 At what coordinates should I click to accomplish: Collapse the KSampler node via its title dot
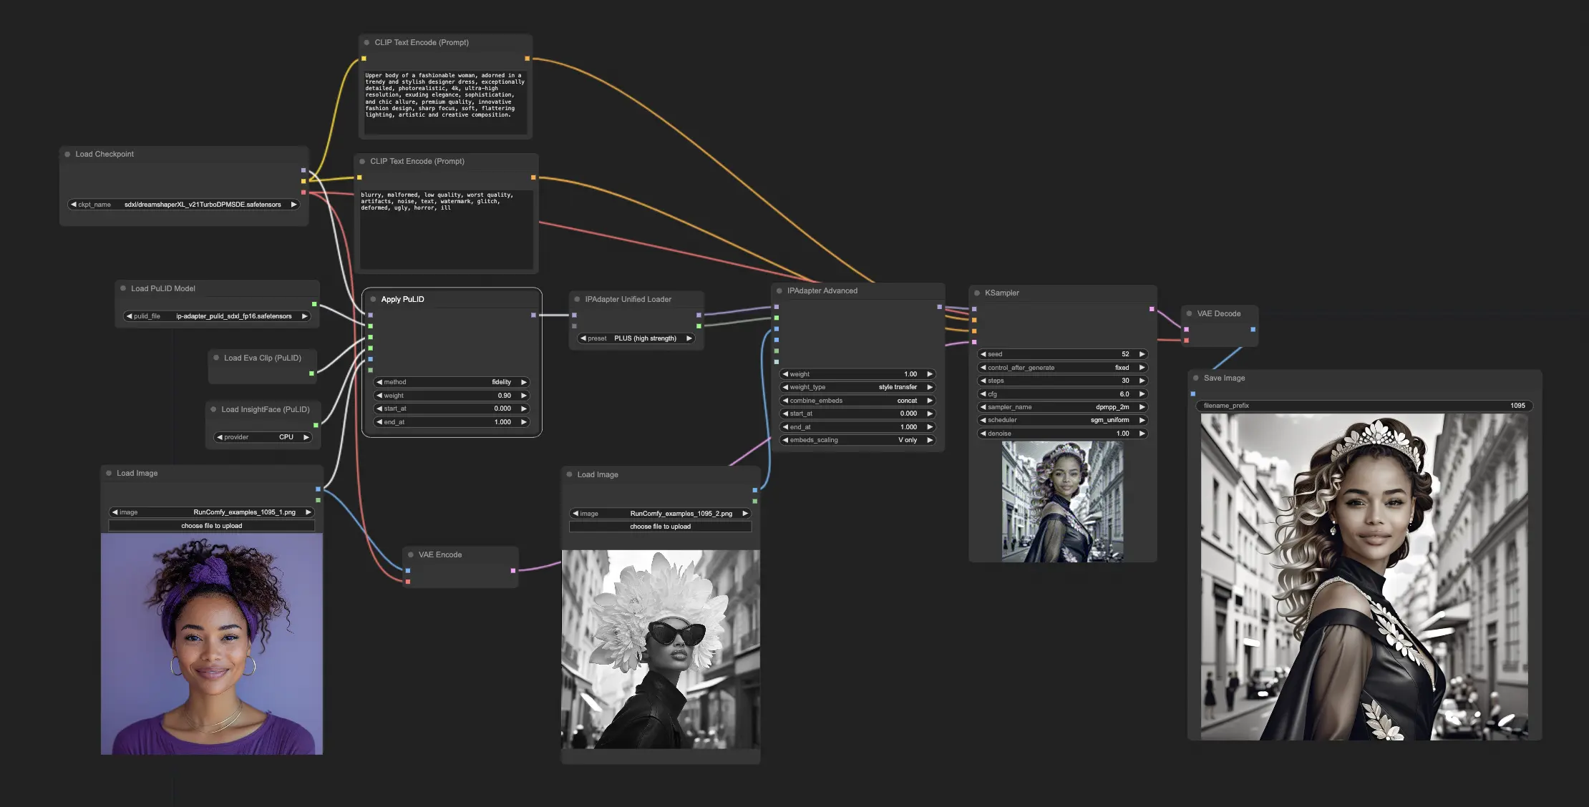click(x=977, y=293)
